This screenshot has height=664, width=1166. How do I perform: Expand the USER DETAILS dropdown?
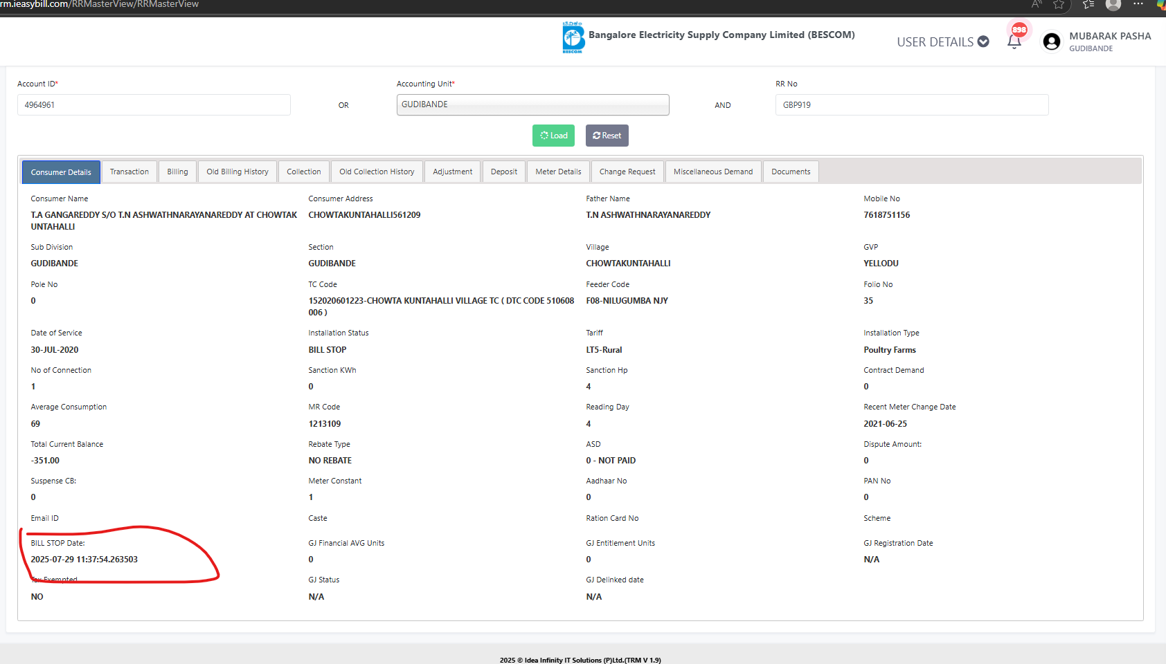click(x=942, y=42)
